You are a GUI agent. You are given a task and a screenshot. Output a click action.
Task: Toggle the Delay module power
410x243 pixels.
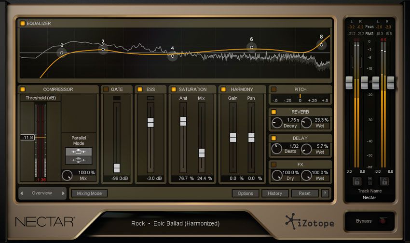[274, 138]
